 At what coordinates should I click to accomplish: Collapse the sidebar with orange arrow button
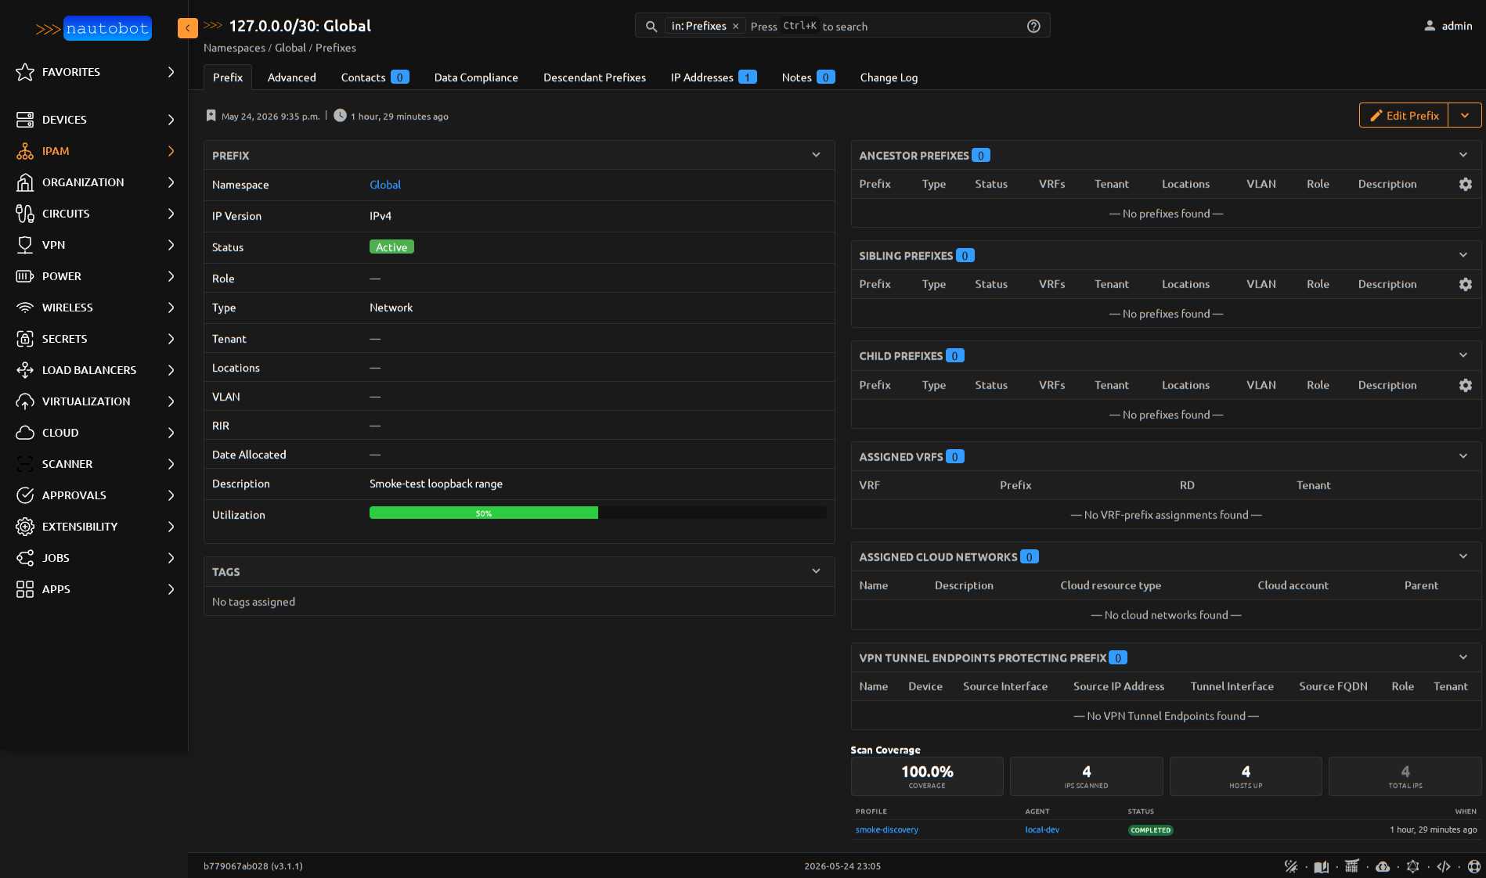click(x=188, y=28)
